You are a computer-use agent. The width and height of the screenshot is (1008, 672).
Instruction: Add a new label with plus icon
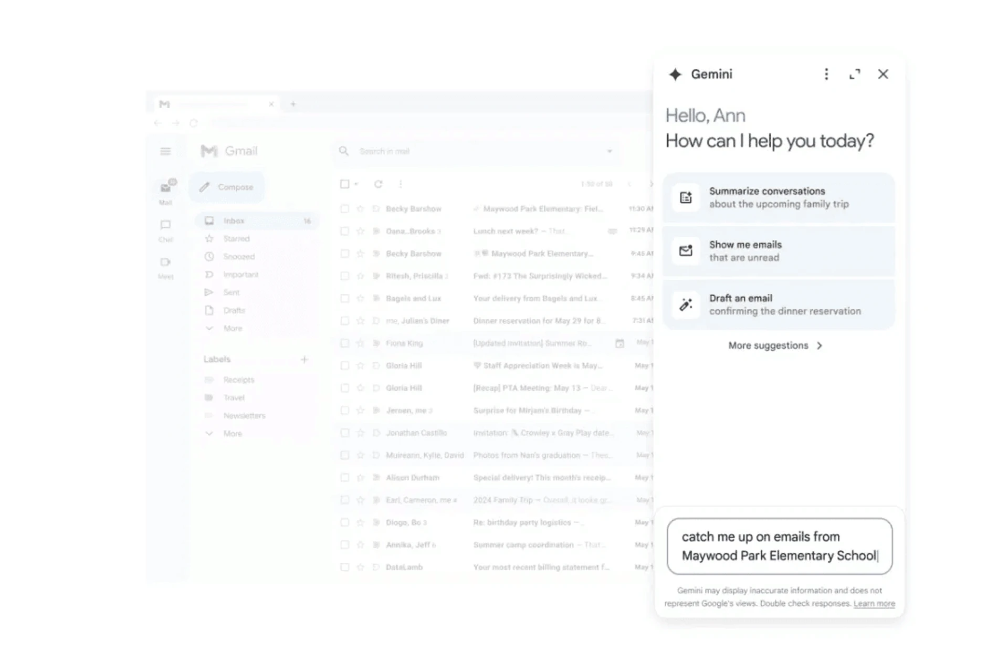304,359
